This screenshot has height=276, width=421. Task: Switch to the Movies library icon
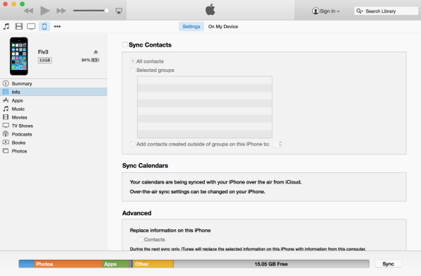pos(19,26)
